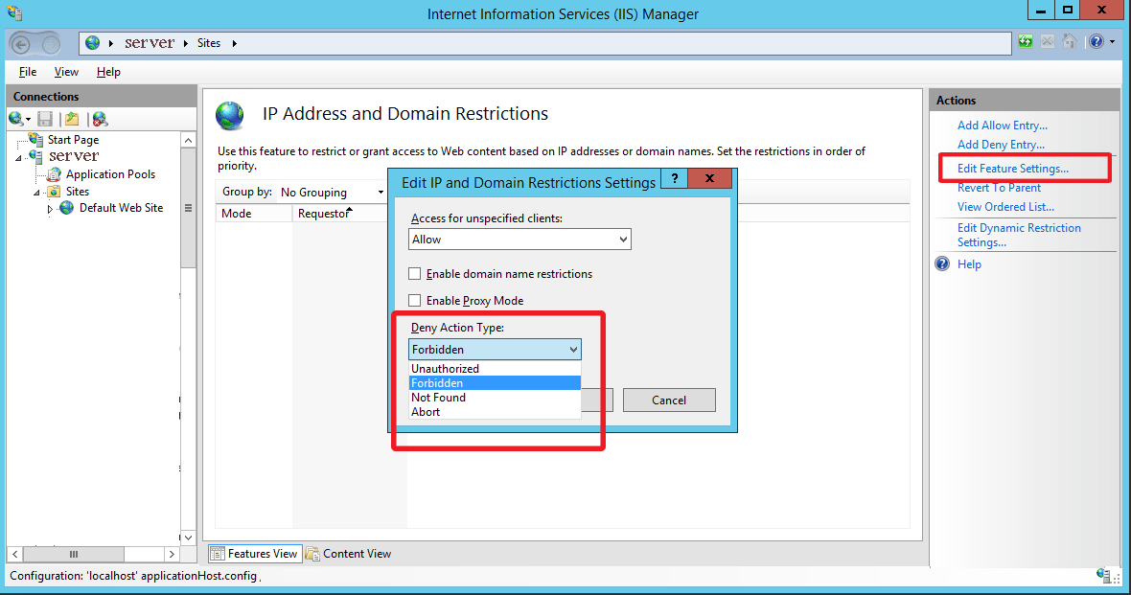Switch to the Features View tab
1131x595 pixels.
pos(254,553)
